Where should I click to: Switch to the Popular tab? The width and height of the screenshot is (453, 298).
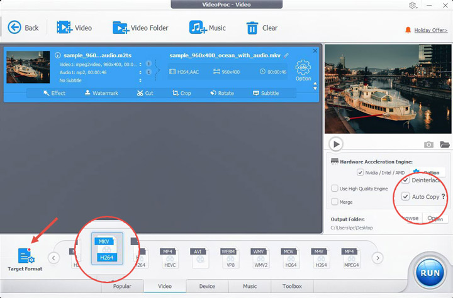[x=122, y=286]
